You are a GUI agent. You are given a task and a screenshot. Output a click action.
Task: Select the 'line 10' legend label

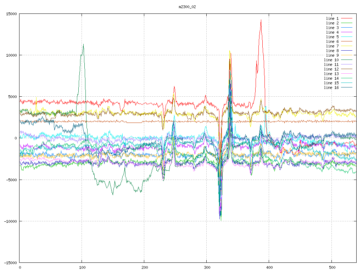point(331,60)
